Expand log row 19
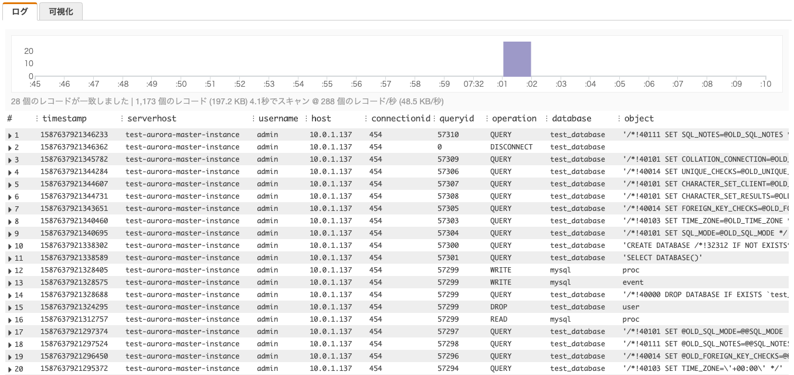The width and height of the screenshot is (794, 375). [x=10, y=356]
